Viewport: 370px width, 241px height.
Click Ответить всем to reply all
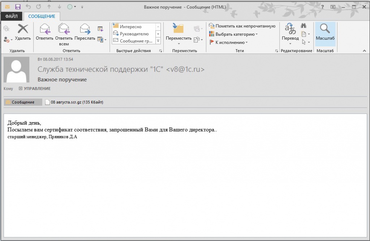(64, 35)
